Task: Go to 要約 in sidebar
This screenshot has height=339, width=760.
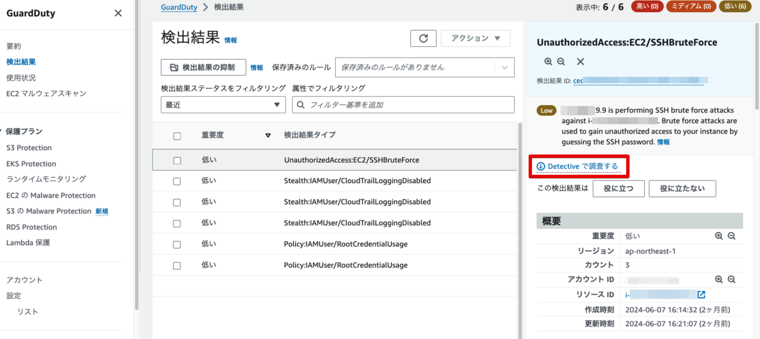Action: tap(14, 46)
